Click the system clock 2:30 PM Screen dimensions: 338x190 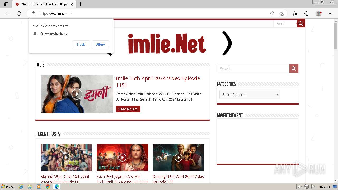pos(324,187)
